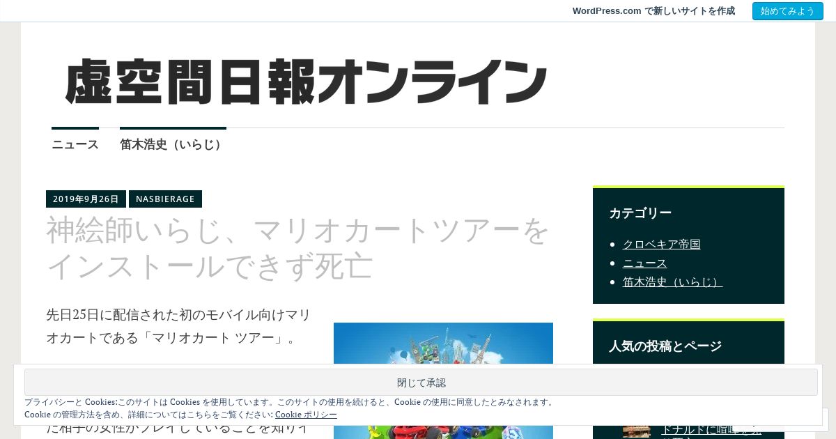Select クロベキア帝国 category

[661, 244]
